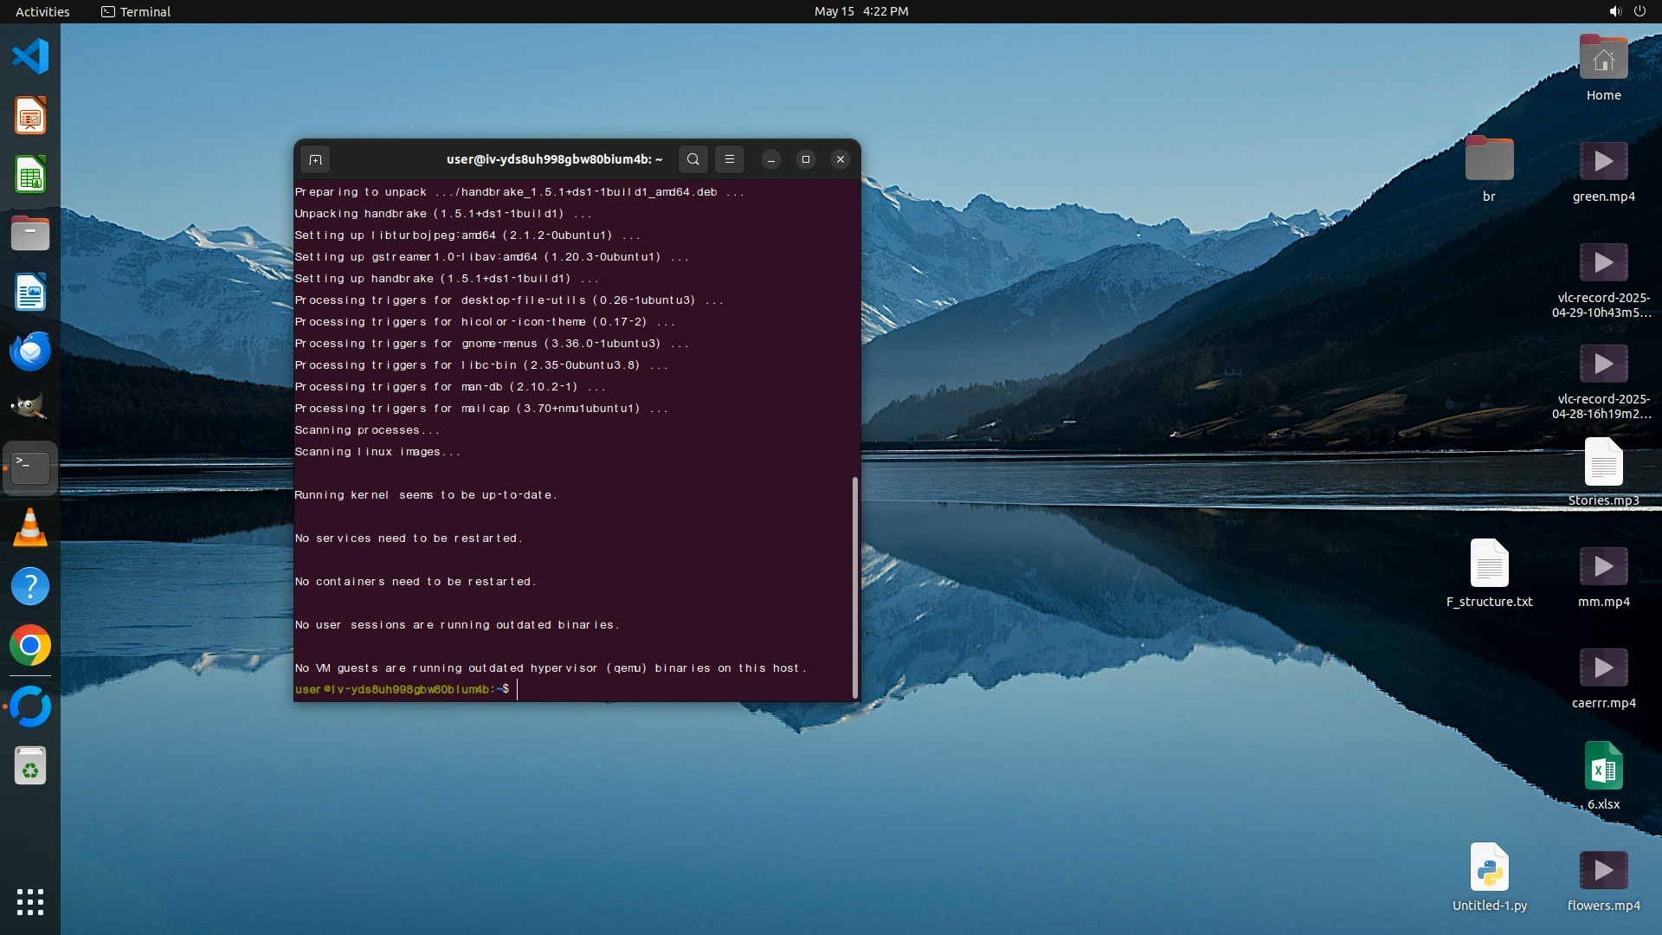The width and height of the screenshot is (1662, 935).
Task: Open the system power menu
Action: pos(1639,11)
